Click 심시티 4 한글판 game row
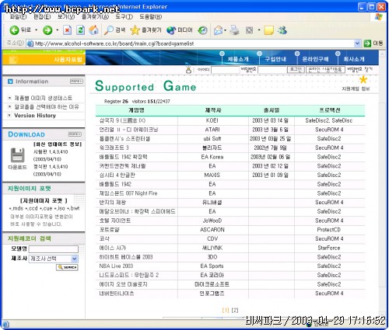The width and height of the screenshot is (389, 330). (230, 175)
